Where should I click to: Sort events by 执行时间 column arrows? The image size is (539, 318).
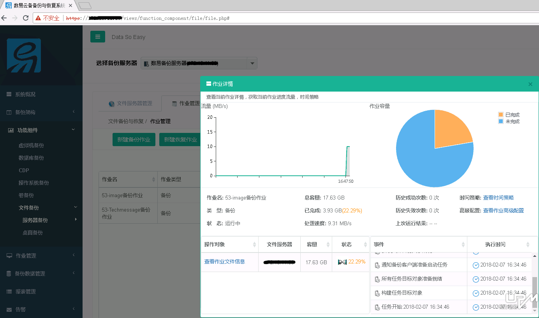pyautogui.click(x=528, y=244)
